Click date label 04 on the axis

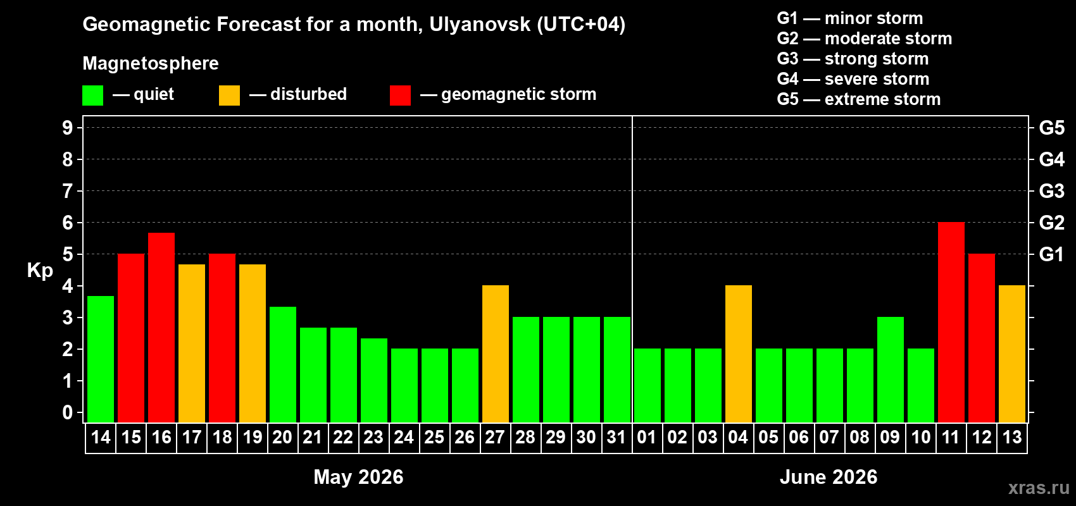pos(739,438)
